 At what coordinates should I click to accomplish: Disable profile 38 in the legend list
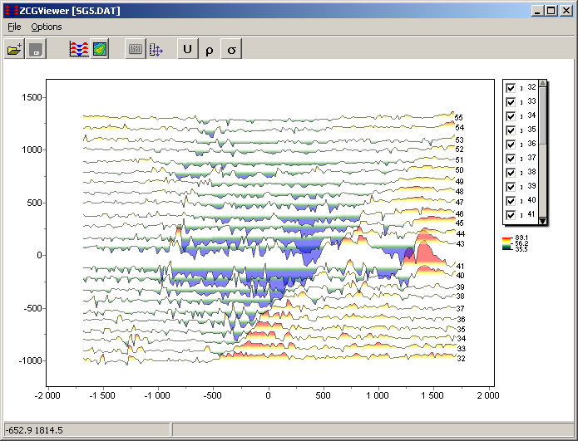511,172
